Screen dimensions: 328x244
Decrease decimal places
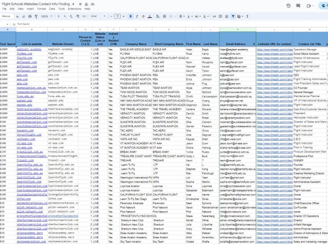[x=71, y=16]
